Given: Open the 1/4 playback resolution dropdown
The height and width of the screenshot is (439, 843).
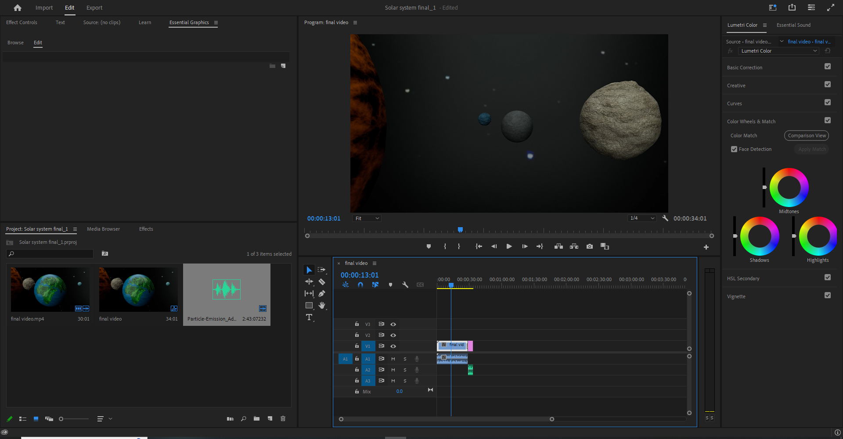Looking at the screenshot, I should coord(642,218).
